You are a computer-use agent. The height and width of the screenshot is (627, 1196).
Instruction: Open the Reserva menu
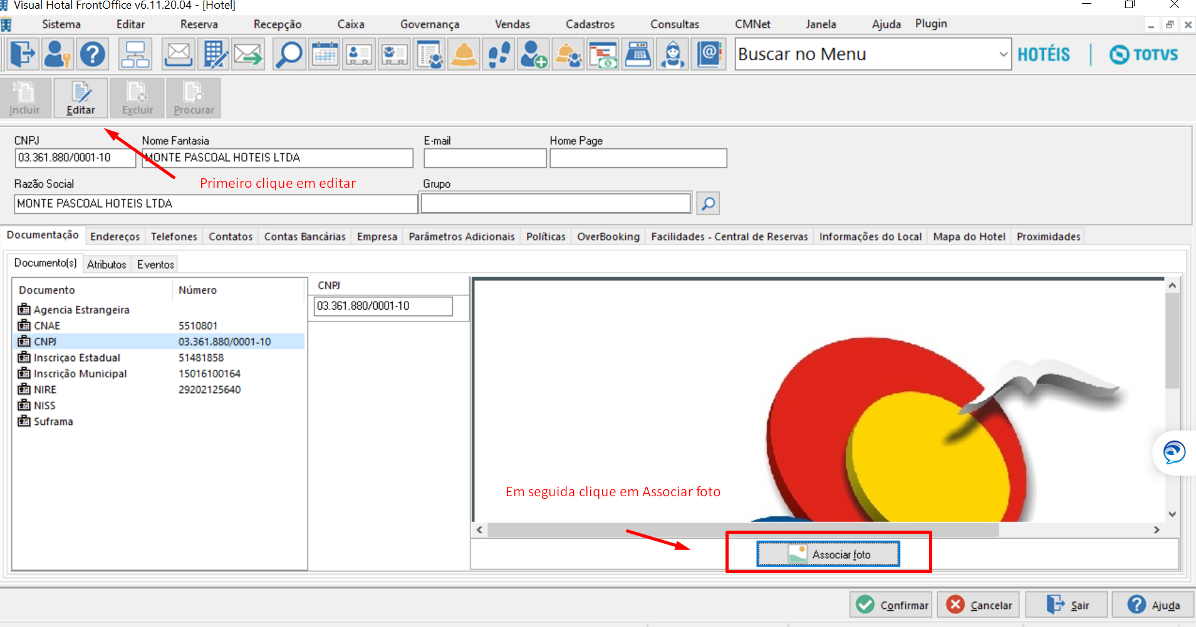click(199, 24)
